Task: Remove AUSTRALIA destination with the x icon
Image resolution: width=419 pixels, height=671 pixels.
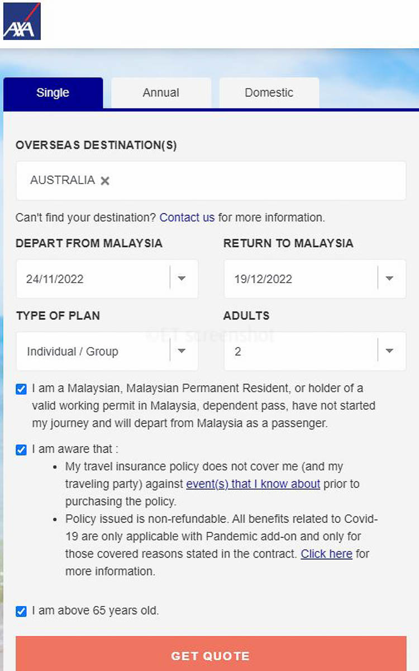Action: [105, 181]
